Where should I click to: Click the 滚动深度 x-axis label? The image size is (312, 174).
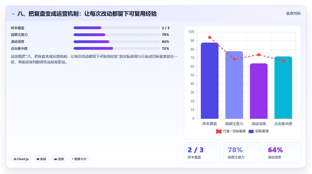(259, 124)
